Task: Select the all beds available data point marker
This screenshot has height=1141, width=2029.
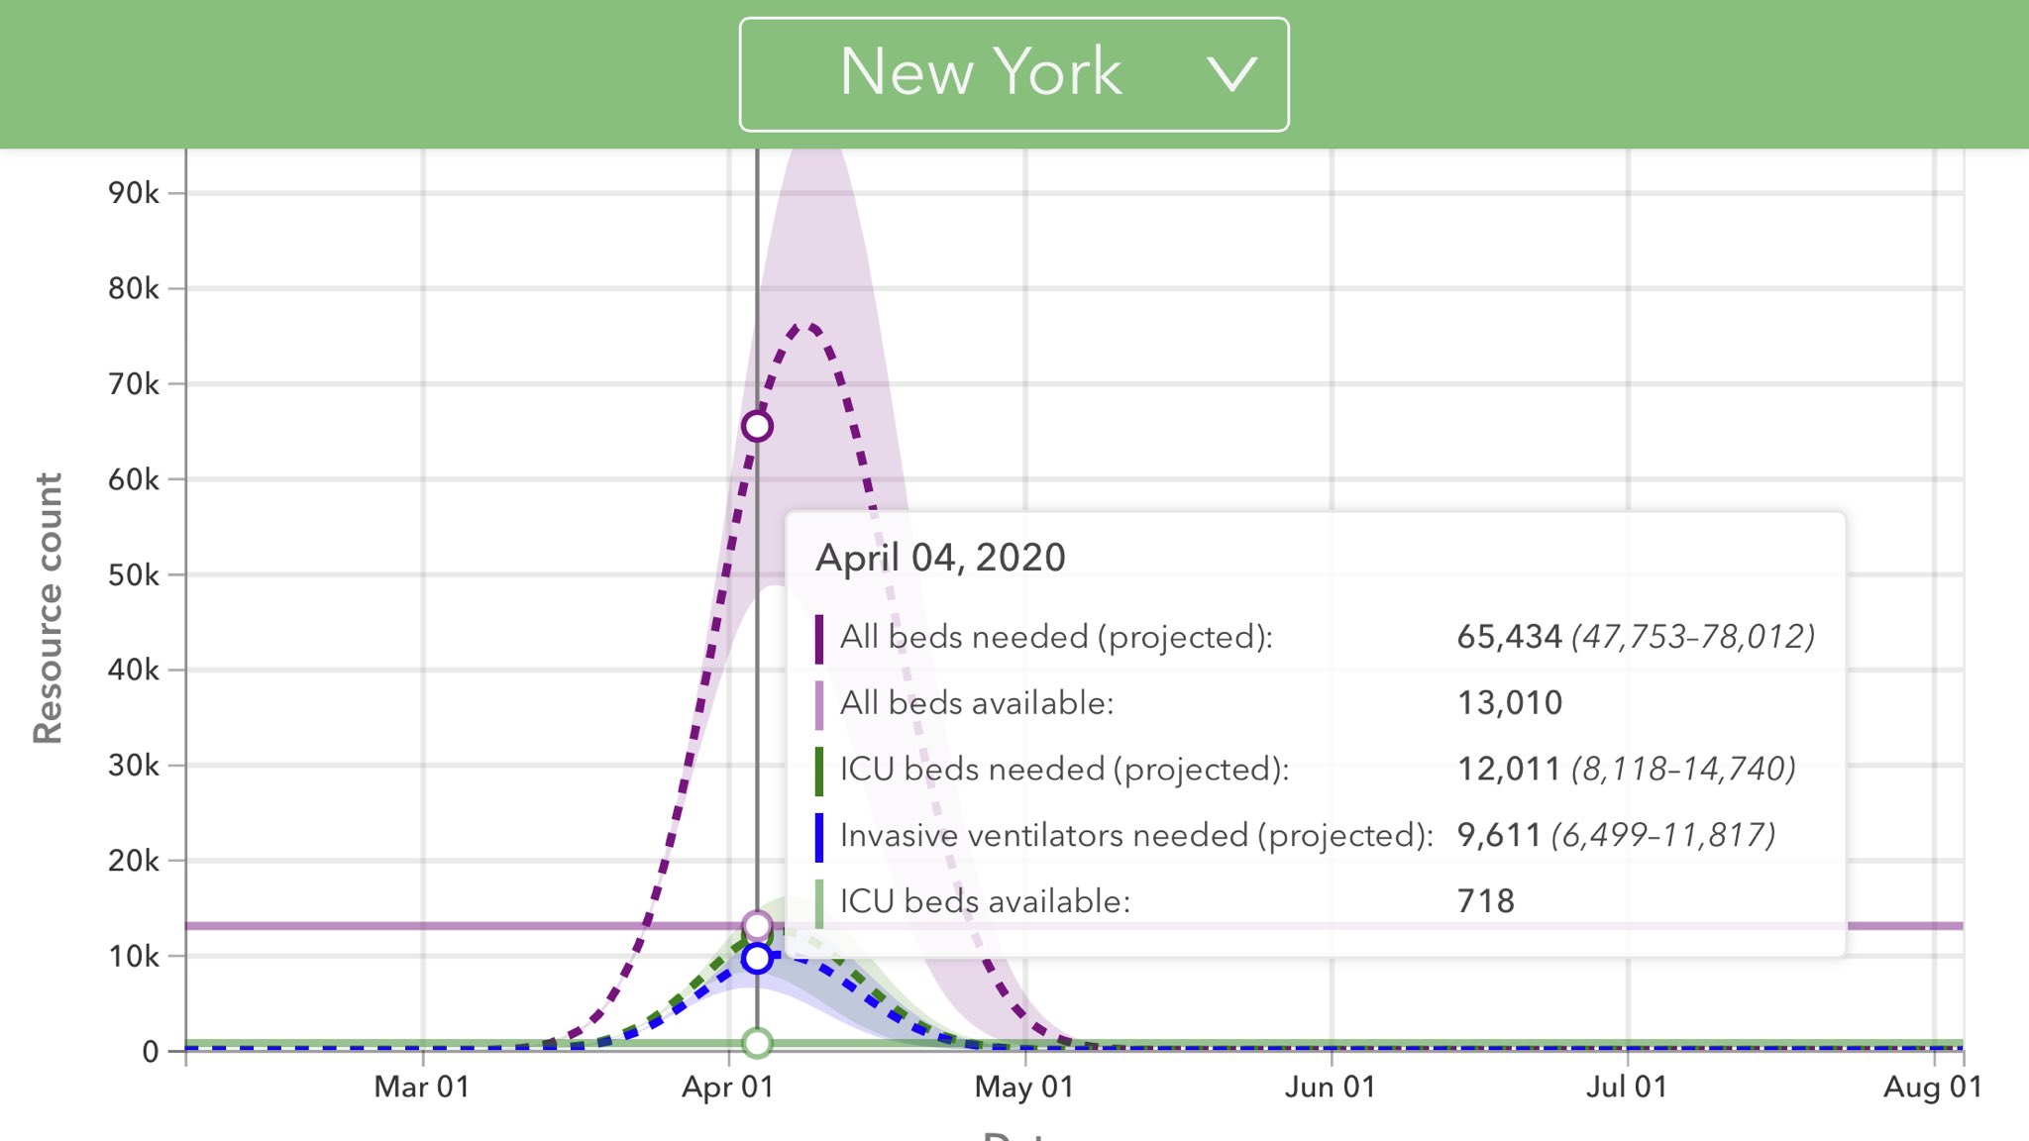Action: (x=757, y=926)
